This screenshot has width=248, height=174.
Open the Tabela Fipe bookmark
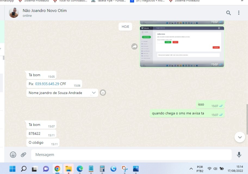pos(109,1)
